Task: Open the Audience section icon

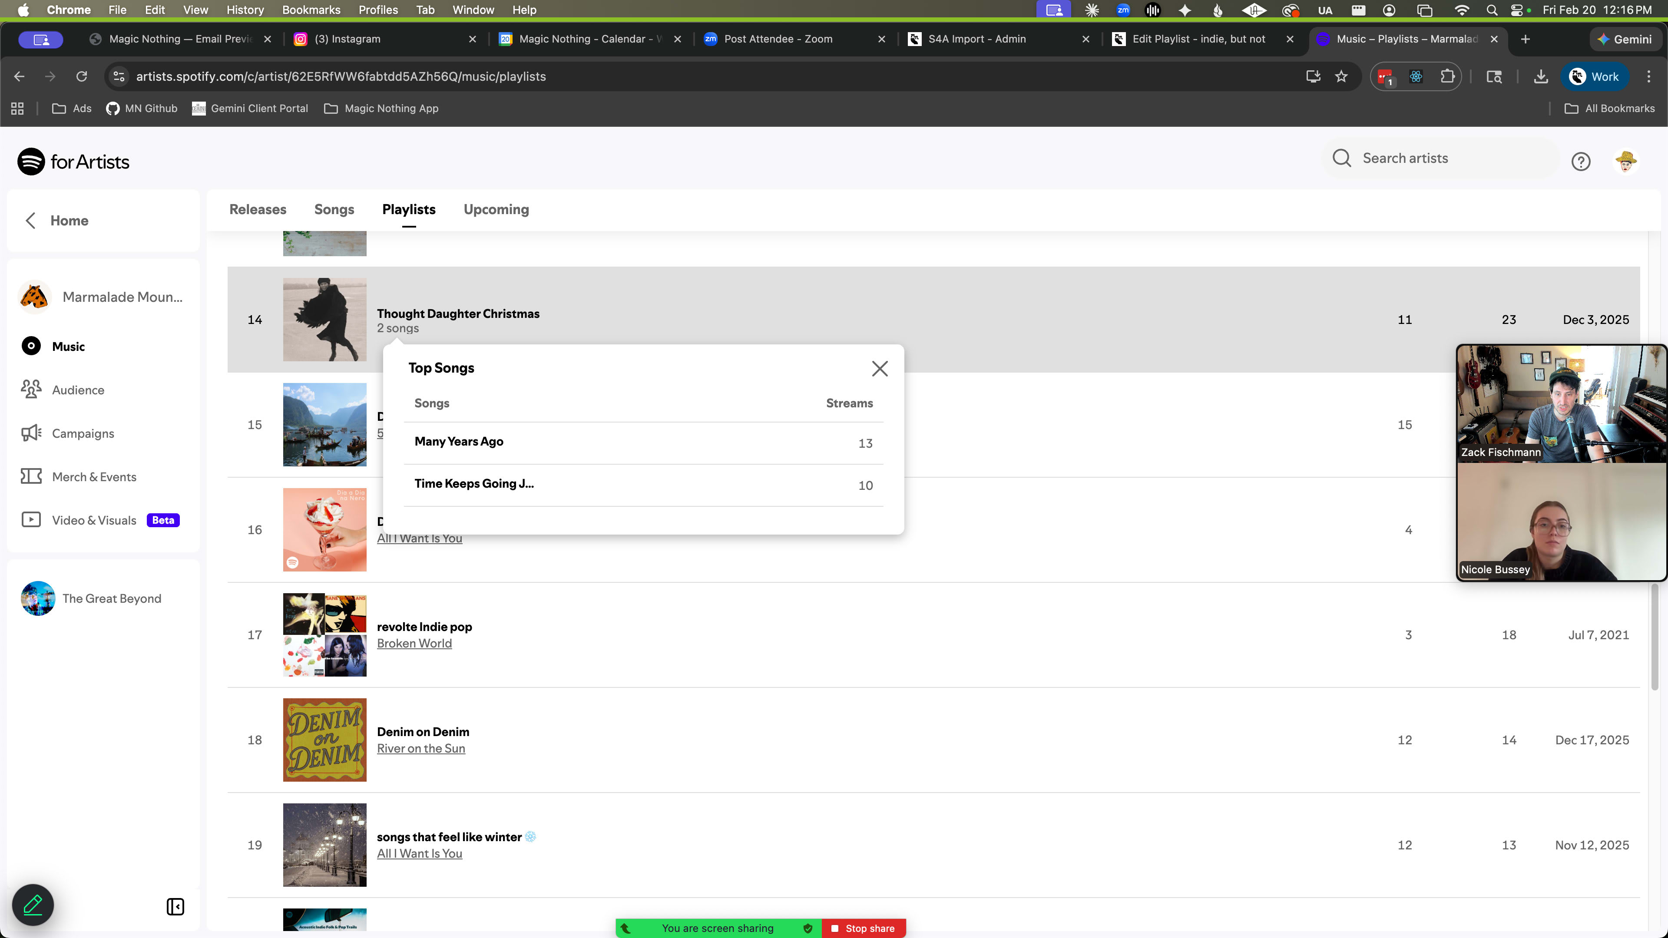Action: pyautogui.click(x=31, y=389)
